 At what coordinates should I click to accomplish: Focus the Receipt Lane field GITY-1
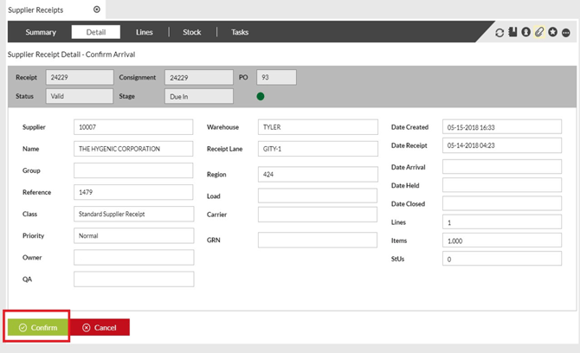coord(317,149)
